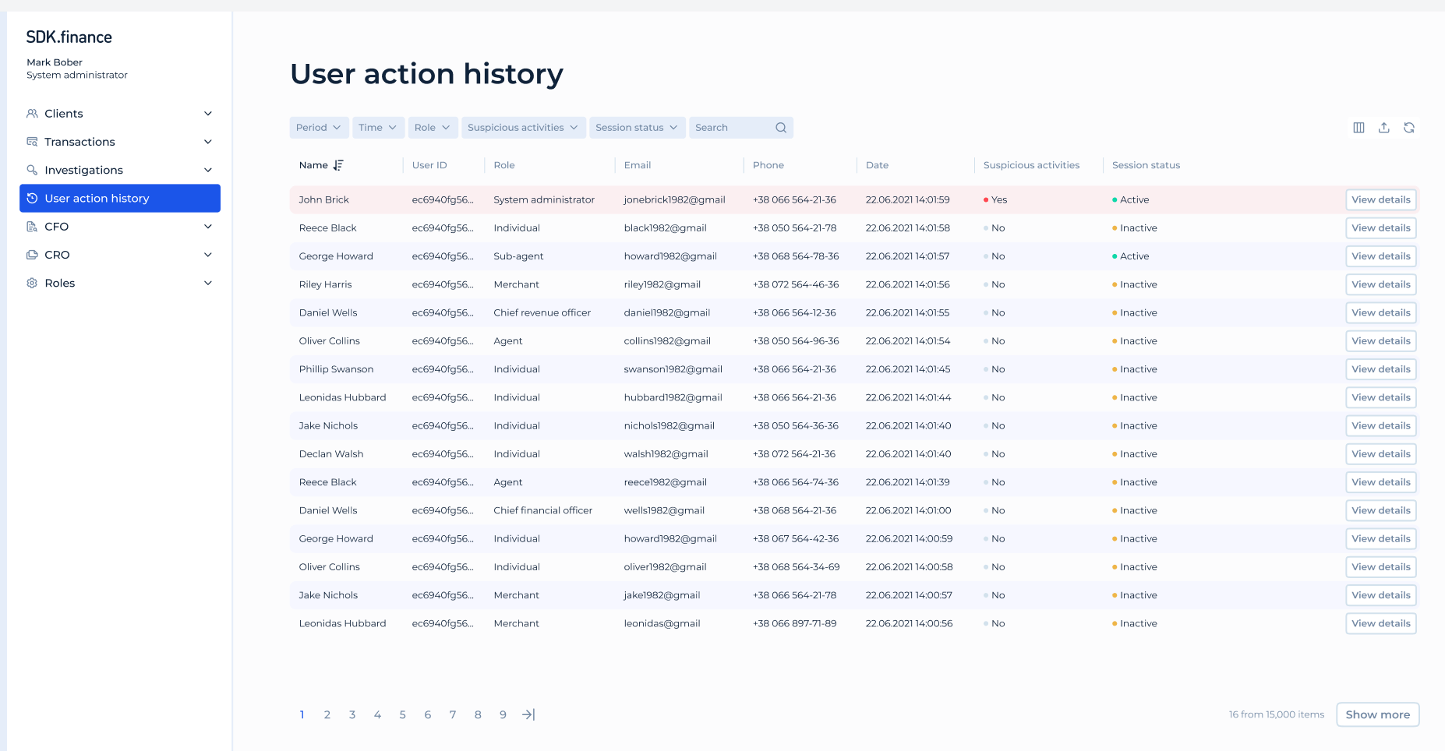The width and height of the screenshot is (1445, 751).
Task: Export the user action history via upload icon
Action: tap(1384, 127)
